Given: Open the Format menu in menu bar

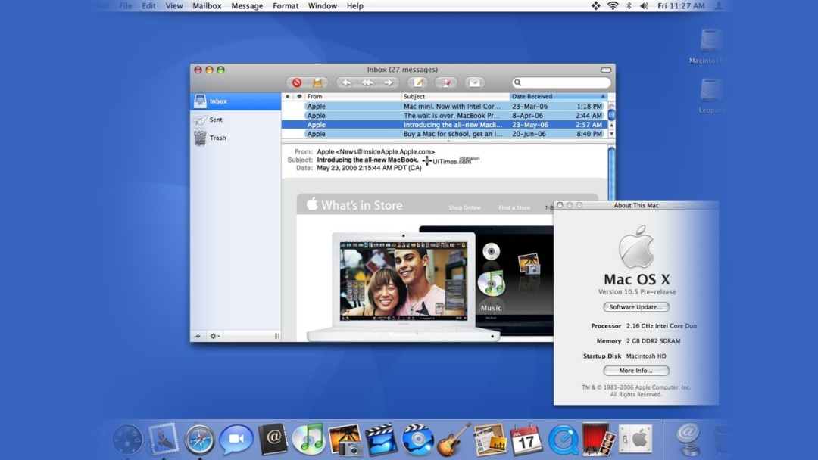Looking at the screenshot, I should tap(286, 6).
